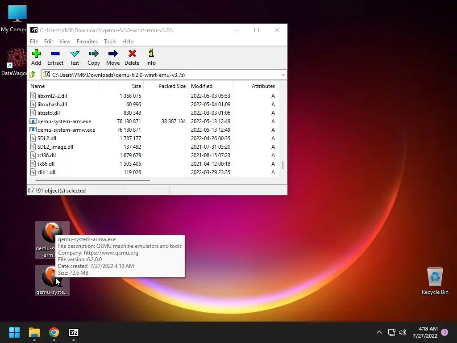Image resolution: width=457 pixels, height=343 pixels.
Task: Click modified date 2021-08-15 07:23
Action: (211, 155)
